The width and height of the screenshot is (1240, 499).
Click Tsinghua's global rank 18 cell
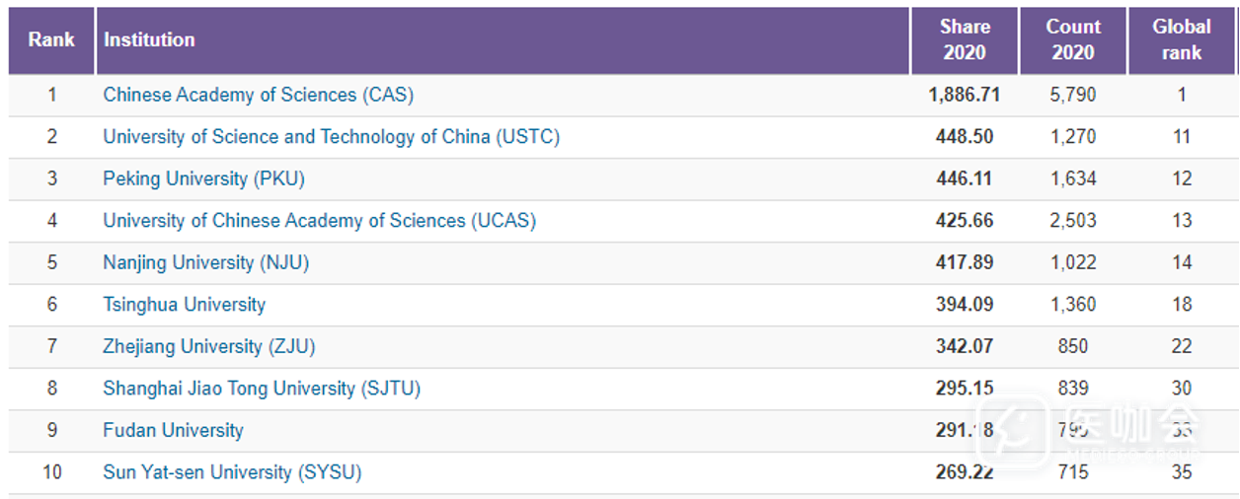click(1182, 305)
